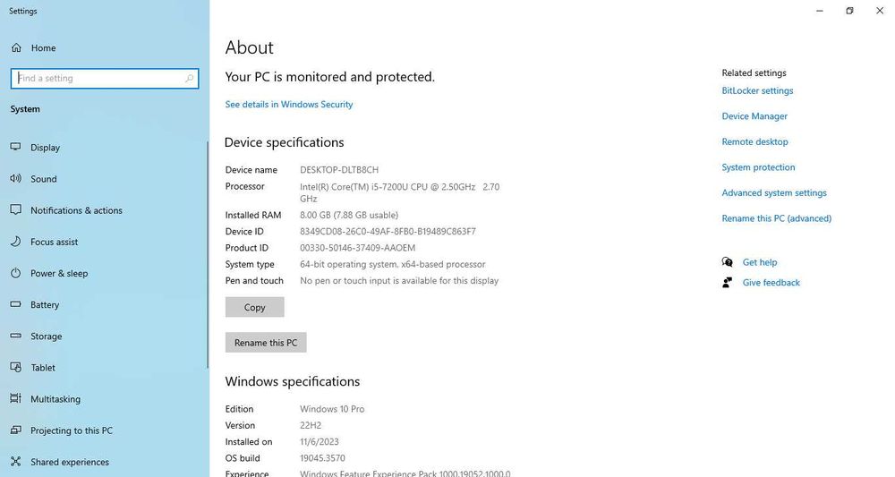The image size is (895, 477).
Task: Restore down the Settings window
Action: tap(849, 11)
